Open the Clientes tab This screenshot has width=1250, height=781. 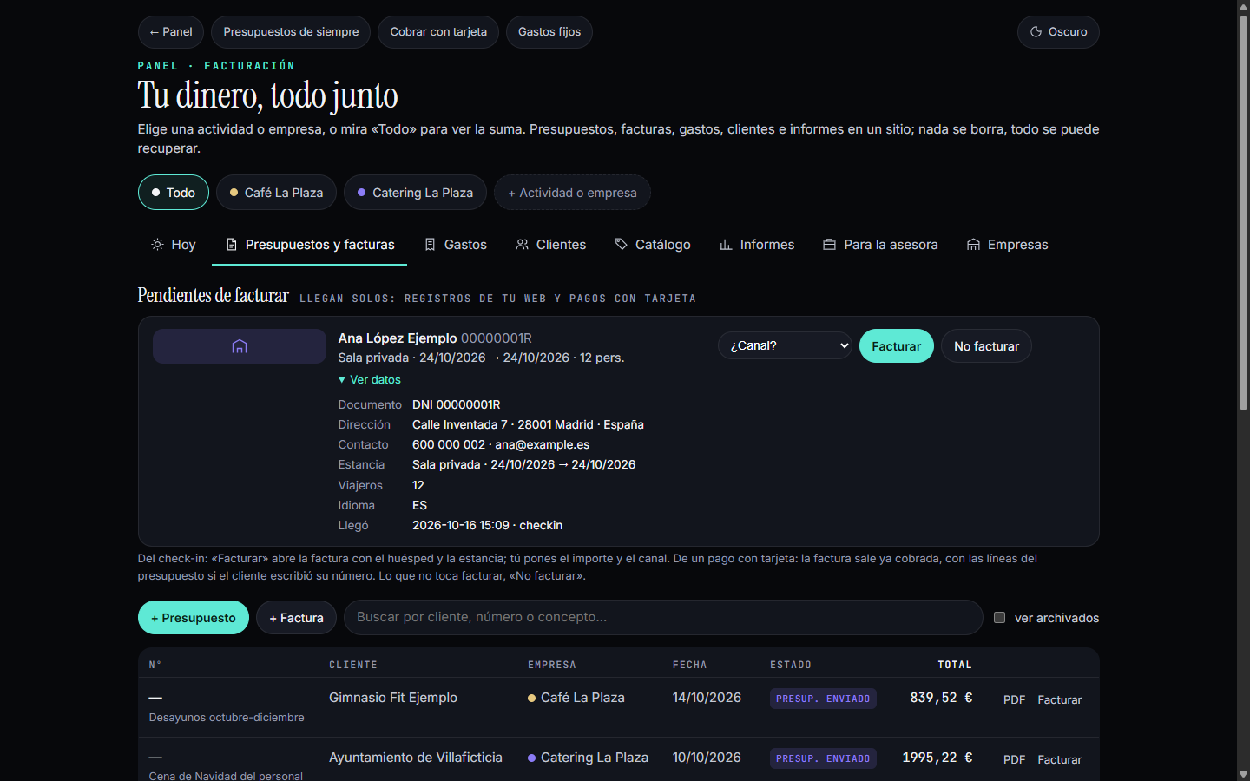pos(551,245)
